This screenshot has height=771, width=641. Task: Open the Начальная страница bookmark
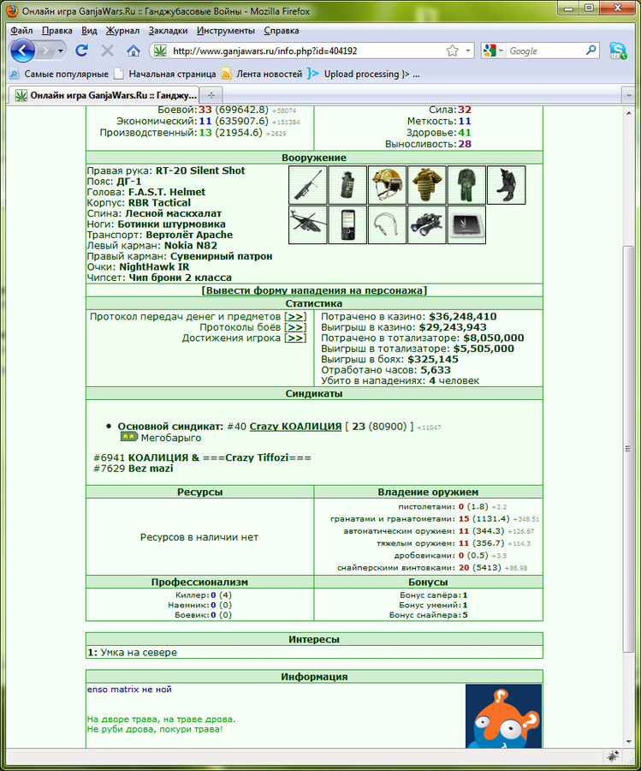point(165,74)
